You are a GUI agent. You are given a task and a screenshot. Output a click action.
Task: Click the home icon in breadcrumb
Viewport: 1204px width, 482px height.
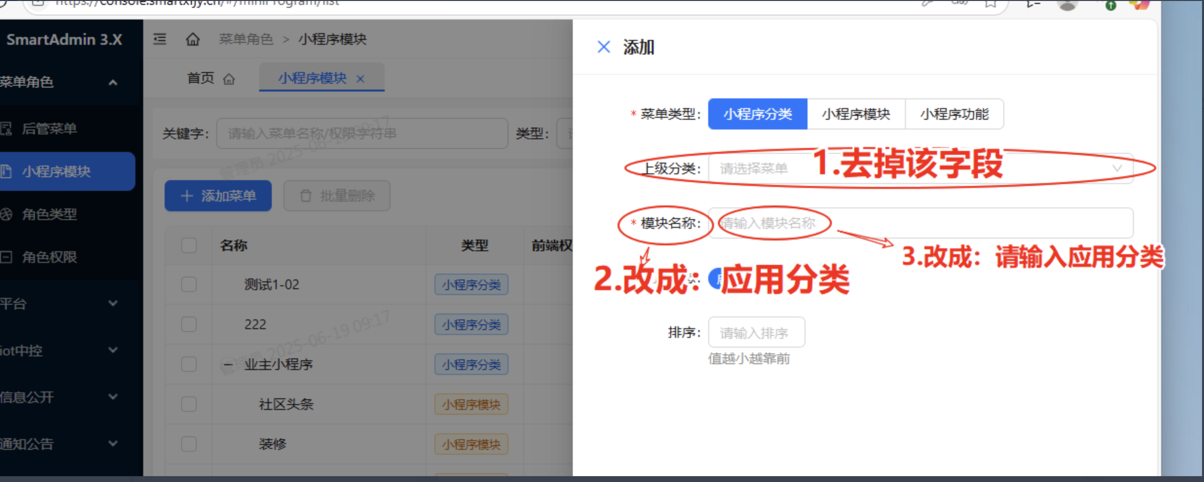click(x=193, y=39)
